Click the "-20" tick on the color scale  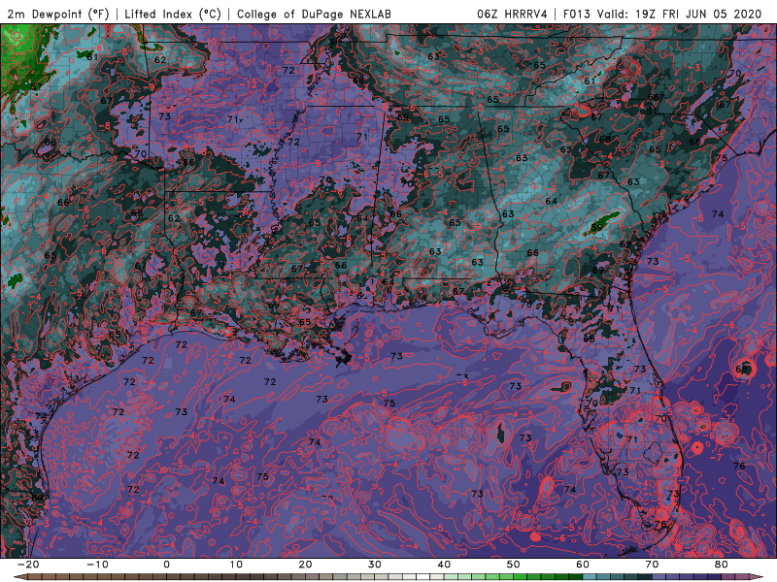click(x=28, y=565)
